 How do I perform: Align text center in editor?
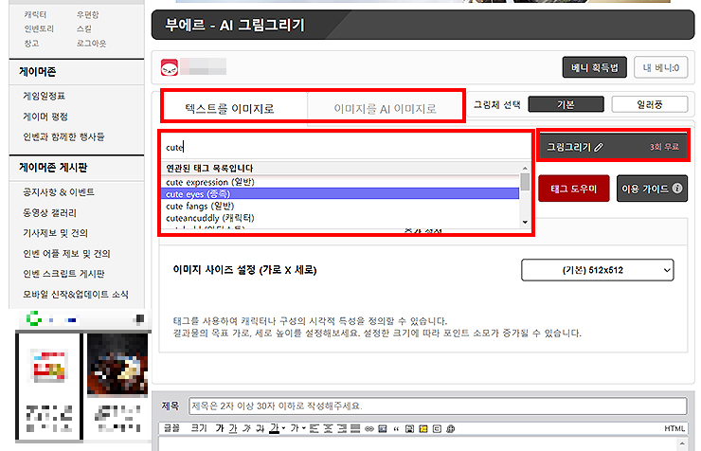(x=328, y=428)
